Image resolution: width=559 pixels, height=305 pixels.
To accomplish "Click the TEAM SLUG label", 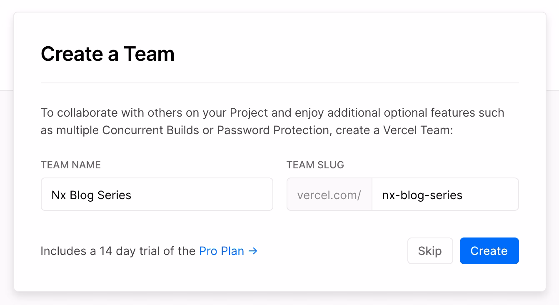I will coord(315,165).
